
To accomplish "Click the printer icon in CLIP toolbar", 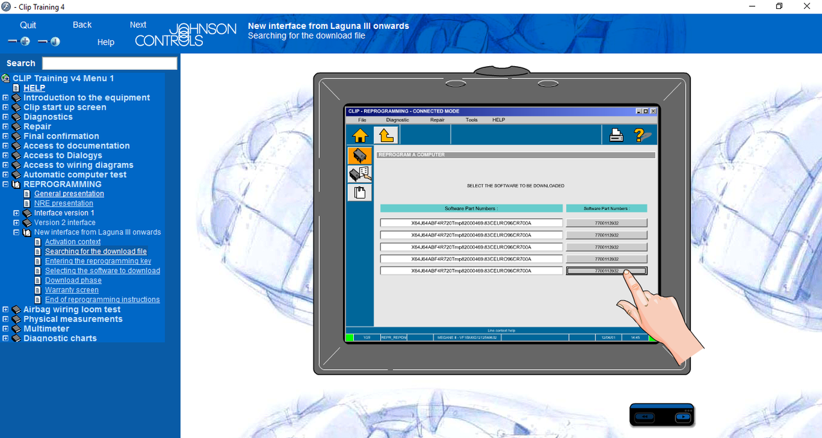I will point(616,136).
